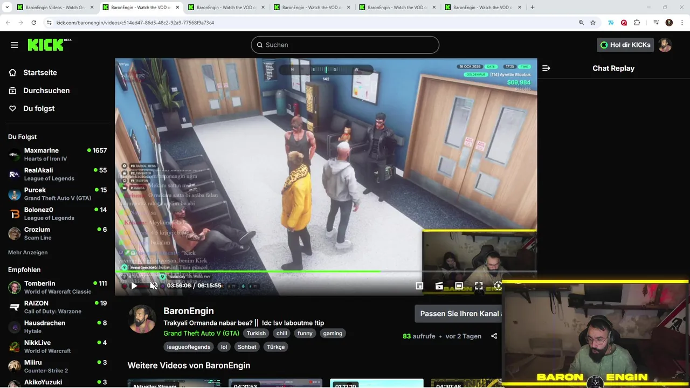The width and height of the screenshot is (690, 388).
Task: Open Maxmarine channel in followed list
Action: tap(57, 155)
